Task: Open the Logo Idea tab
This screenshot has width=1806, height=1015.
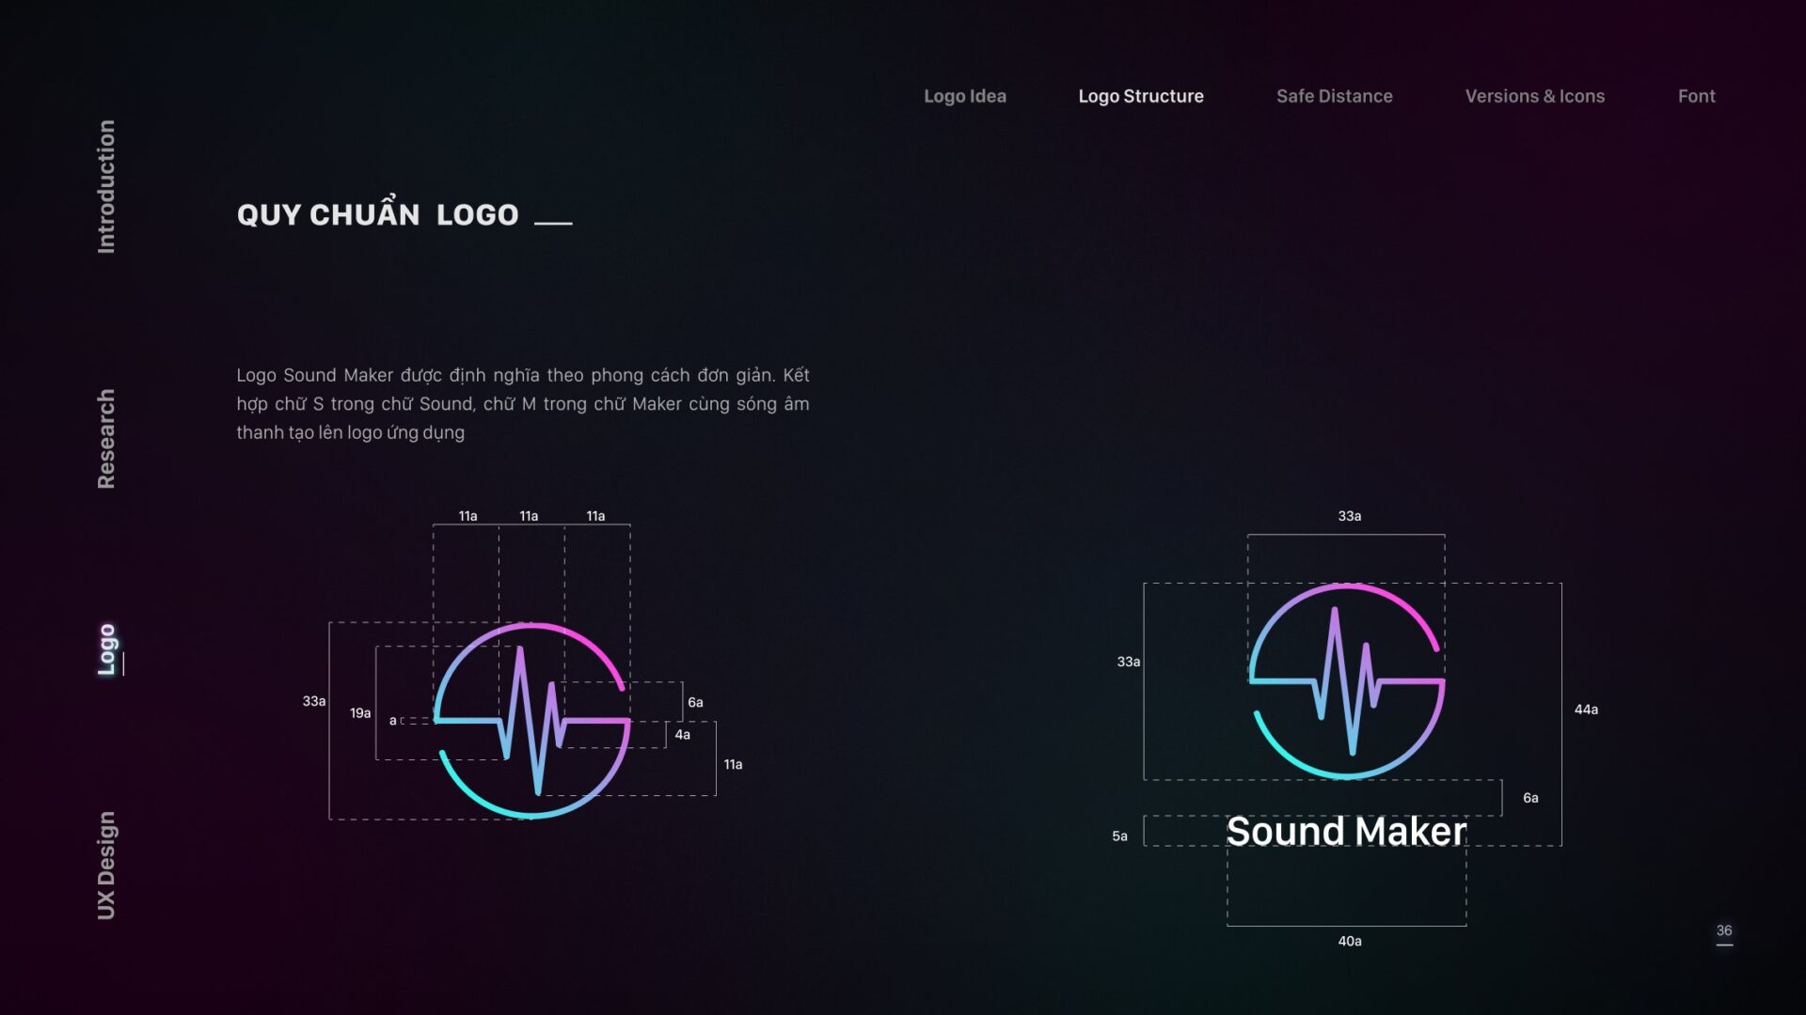Action: coord(964,96)
